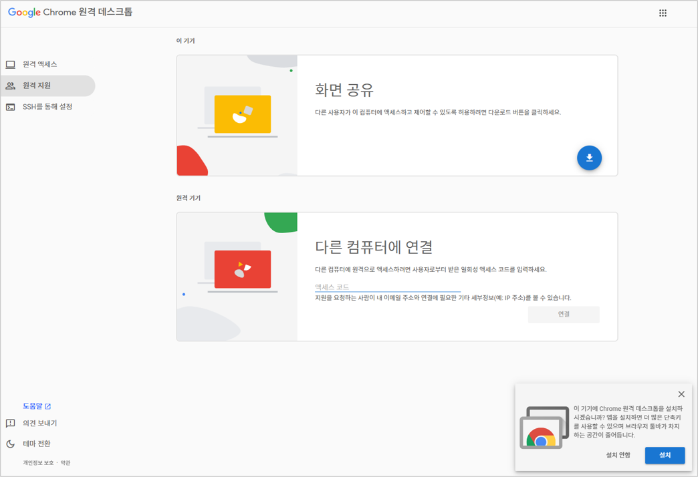Select the SSH를 통해 설정 terminal icon

coord(11,106)
